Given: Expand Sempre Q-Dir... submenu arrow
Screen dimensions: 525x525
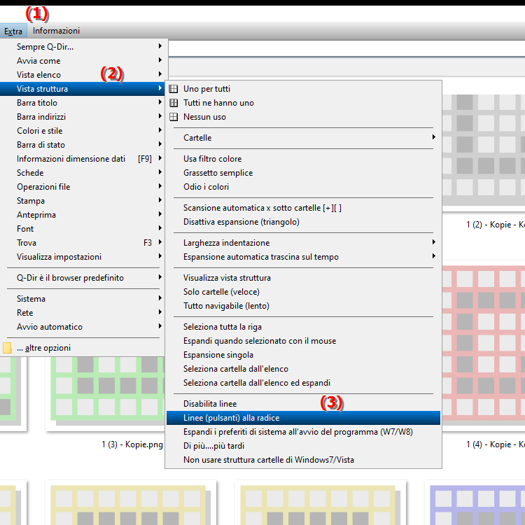Looking at the screenshot, I should point(160,46).
